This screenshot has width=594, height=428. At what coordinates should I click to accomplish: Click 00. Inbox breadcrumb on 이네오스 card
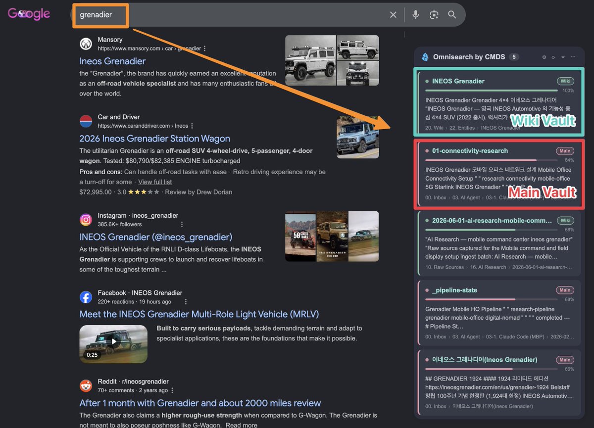coord(436,406)
